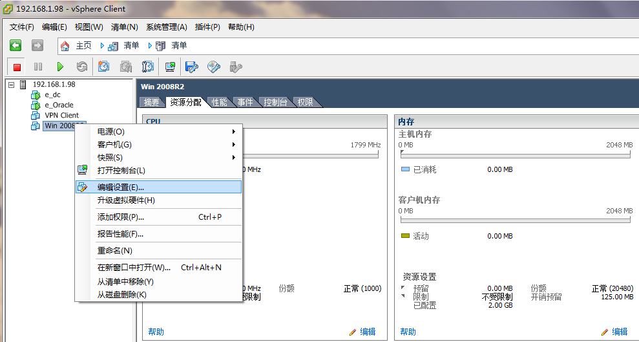This screenshot has width=639, height=342.
Task: Suspend the VM with the pause icon
Action: coord(38,67)
